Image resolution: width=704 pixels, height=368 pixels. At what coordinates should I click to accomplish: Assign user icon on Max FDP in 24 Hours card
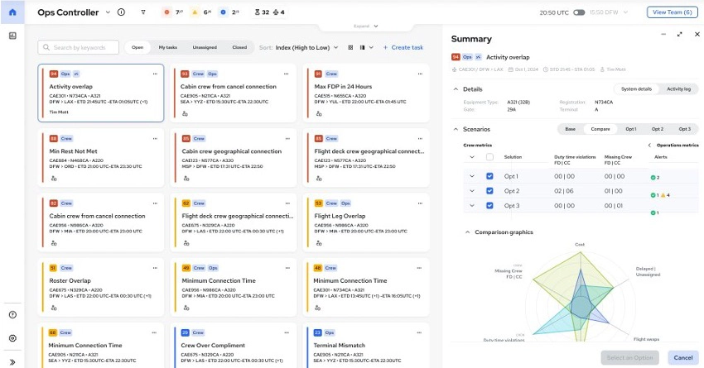[319, 114]
